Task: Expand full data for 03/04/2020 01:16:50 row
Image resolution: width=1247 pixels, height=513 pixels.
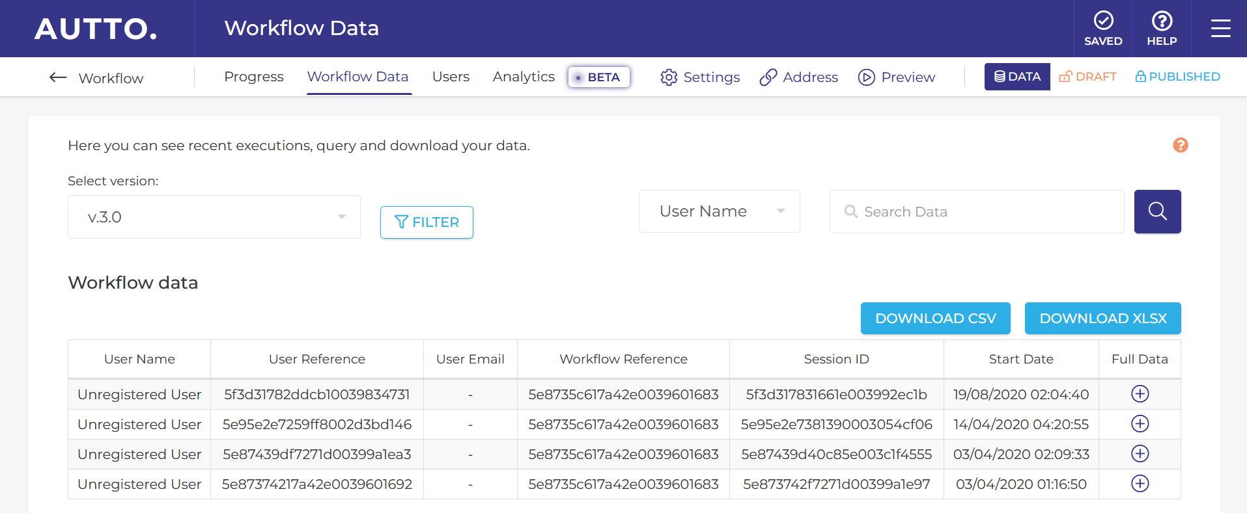Action: 1140,484
